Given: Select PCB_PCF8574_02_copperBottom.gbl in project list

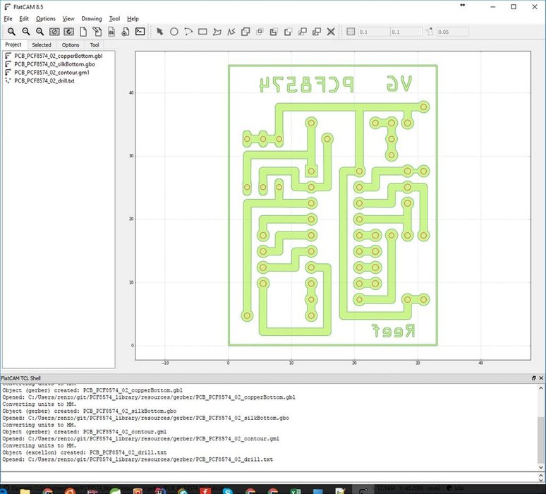Looking at the screenshot, I should 58,56.
